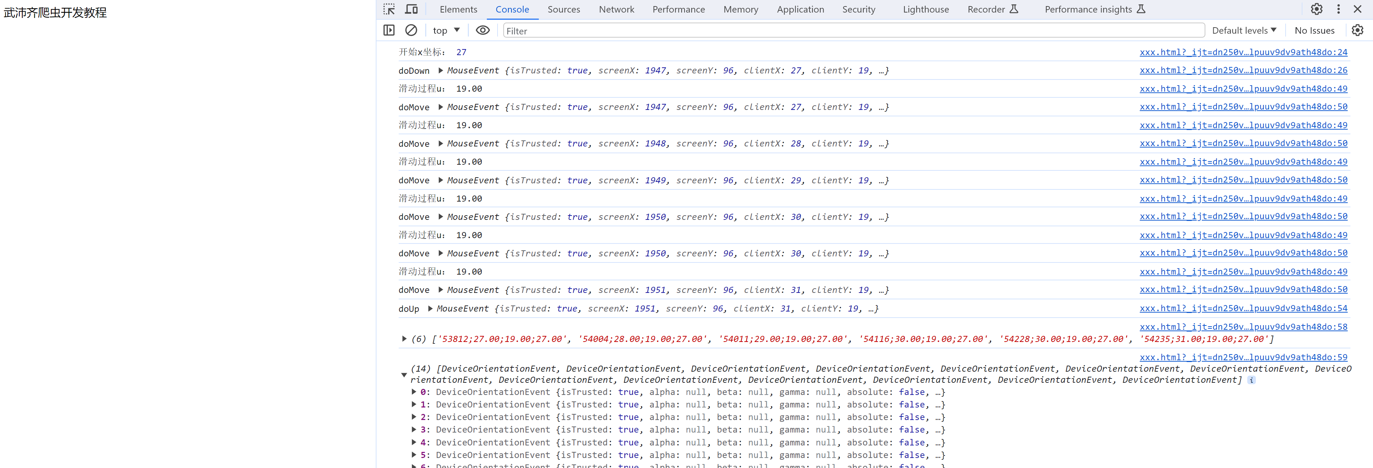
Task: Clear the console output
Action: [411, 30]
